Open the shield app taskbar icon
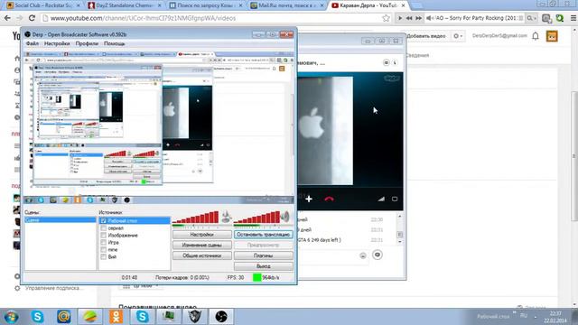This screenshot has height=325, width=578. click(x=195, y=317)
